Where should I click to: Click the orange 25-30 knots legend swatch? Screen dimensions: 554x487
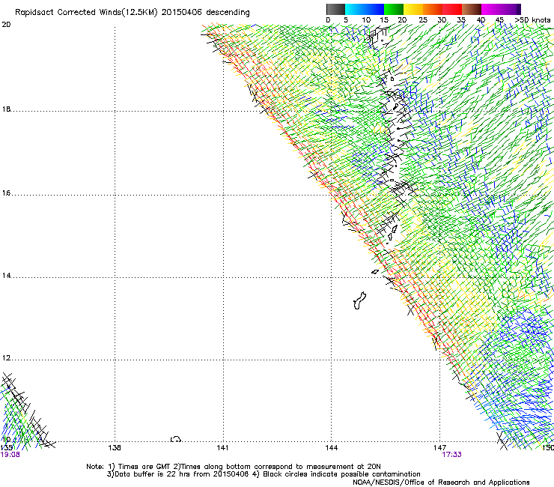pos(433,9)
